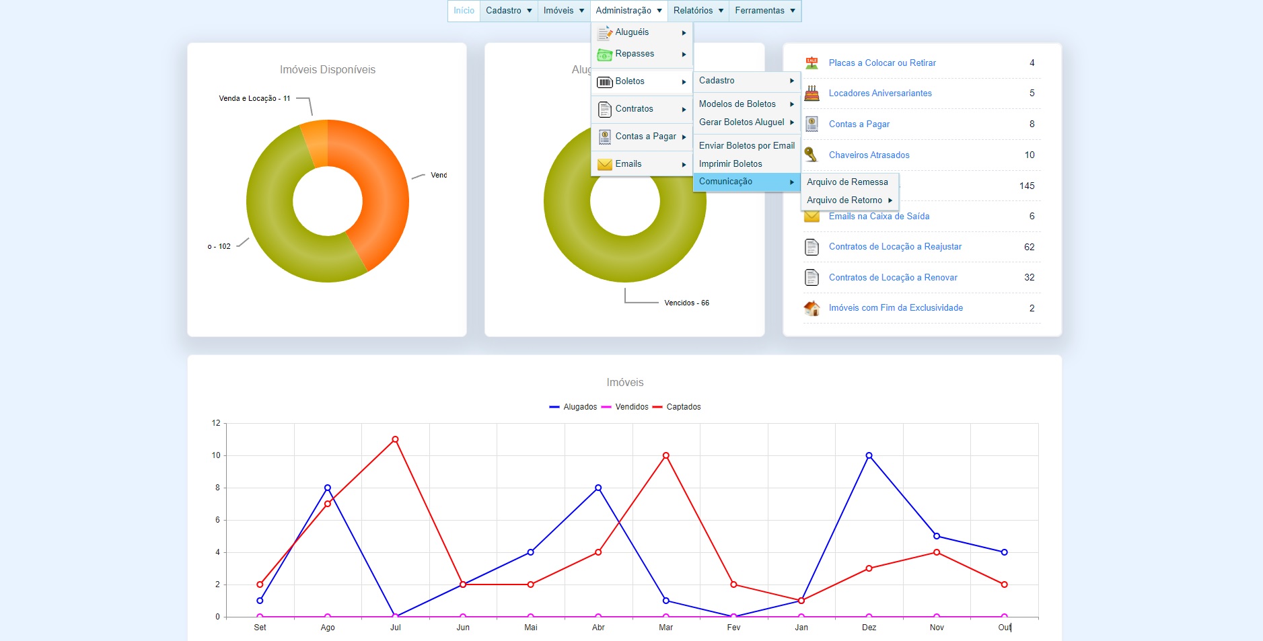The height and width of the screenshot is (641, 1263).
Task: Expand Contas a Pagar submenu
Action: click(642, 137)
